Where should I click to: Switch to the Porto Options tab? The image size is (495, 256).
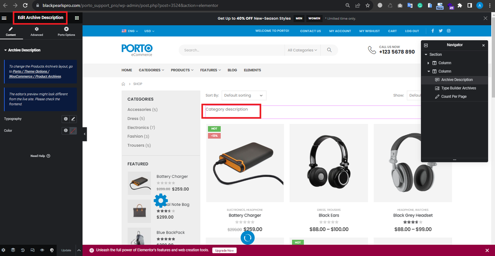tap(67, 31)
